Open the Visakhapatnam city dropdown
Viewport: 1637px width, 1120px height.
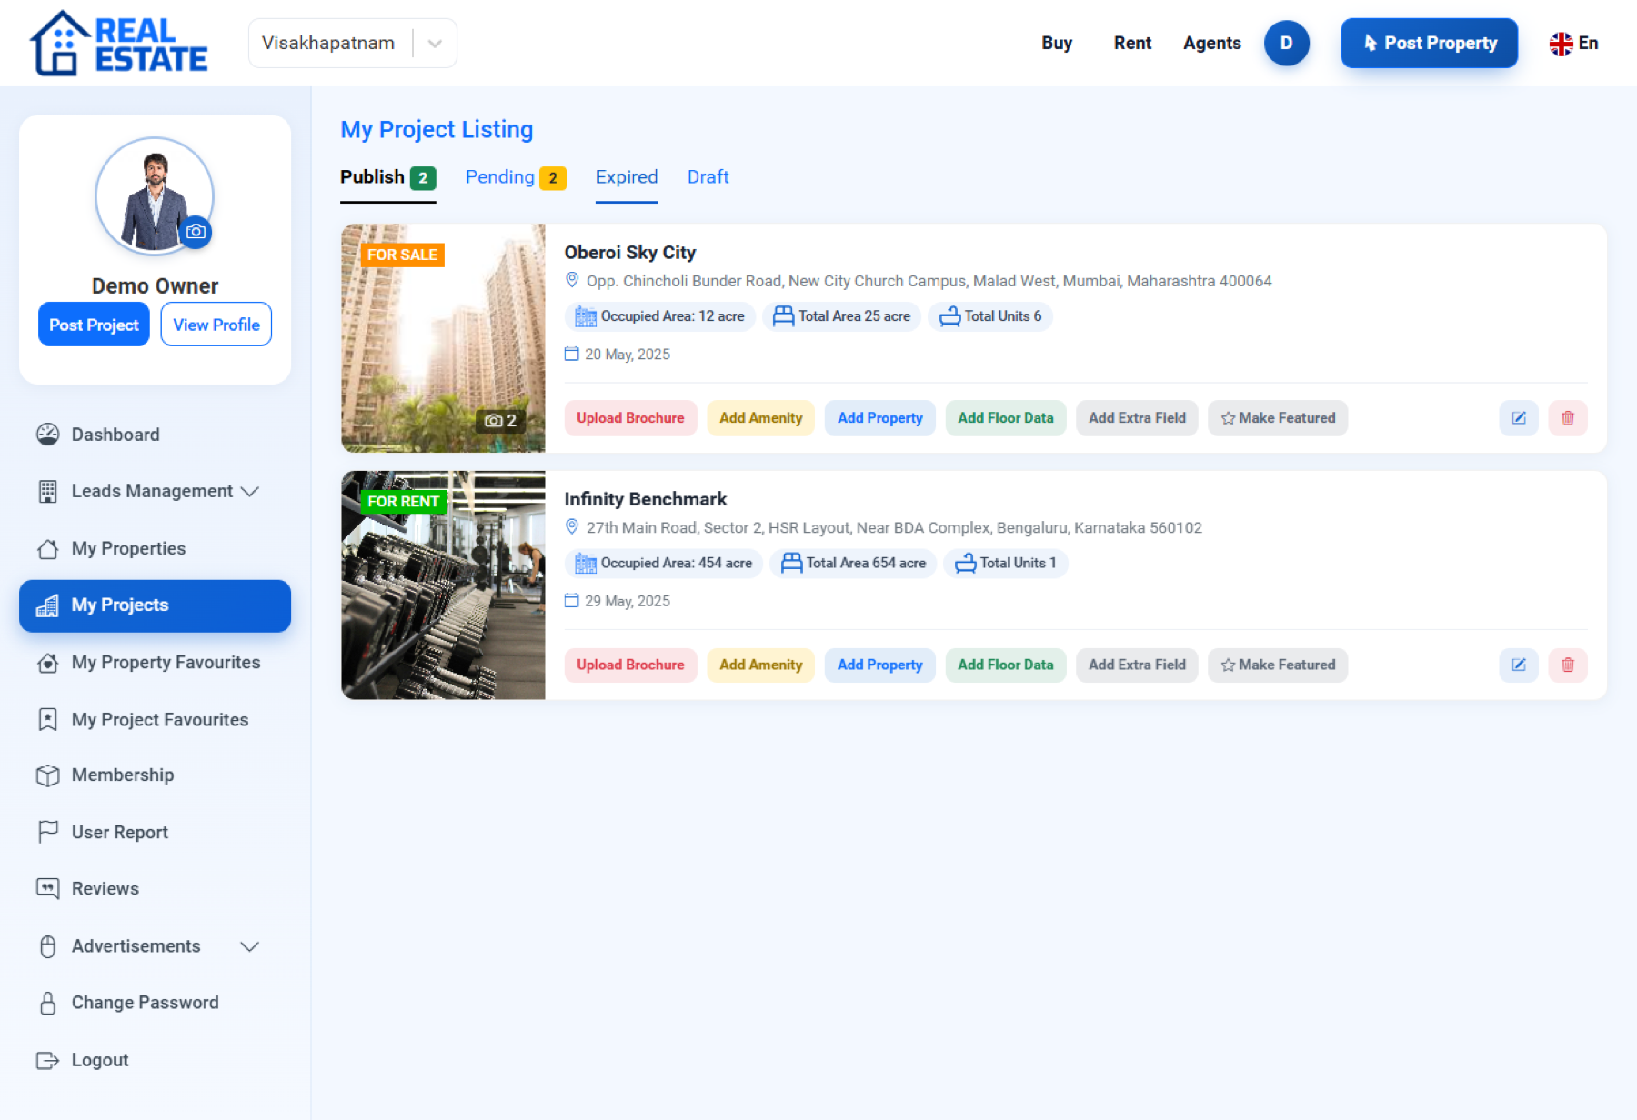point(352,43)
